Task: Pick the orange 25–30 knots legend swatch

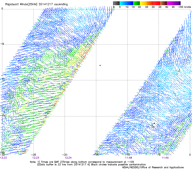Action: coord(150,3)
